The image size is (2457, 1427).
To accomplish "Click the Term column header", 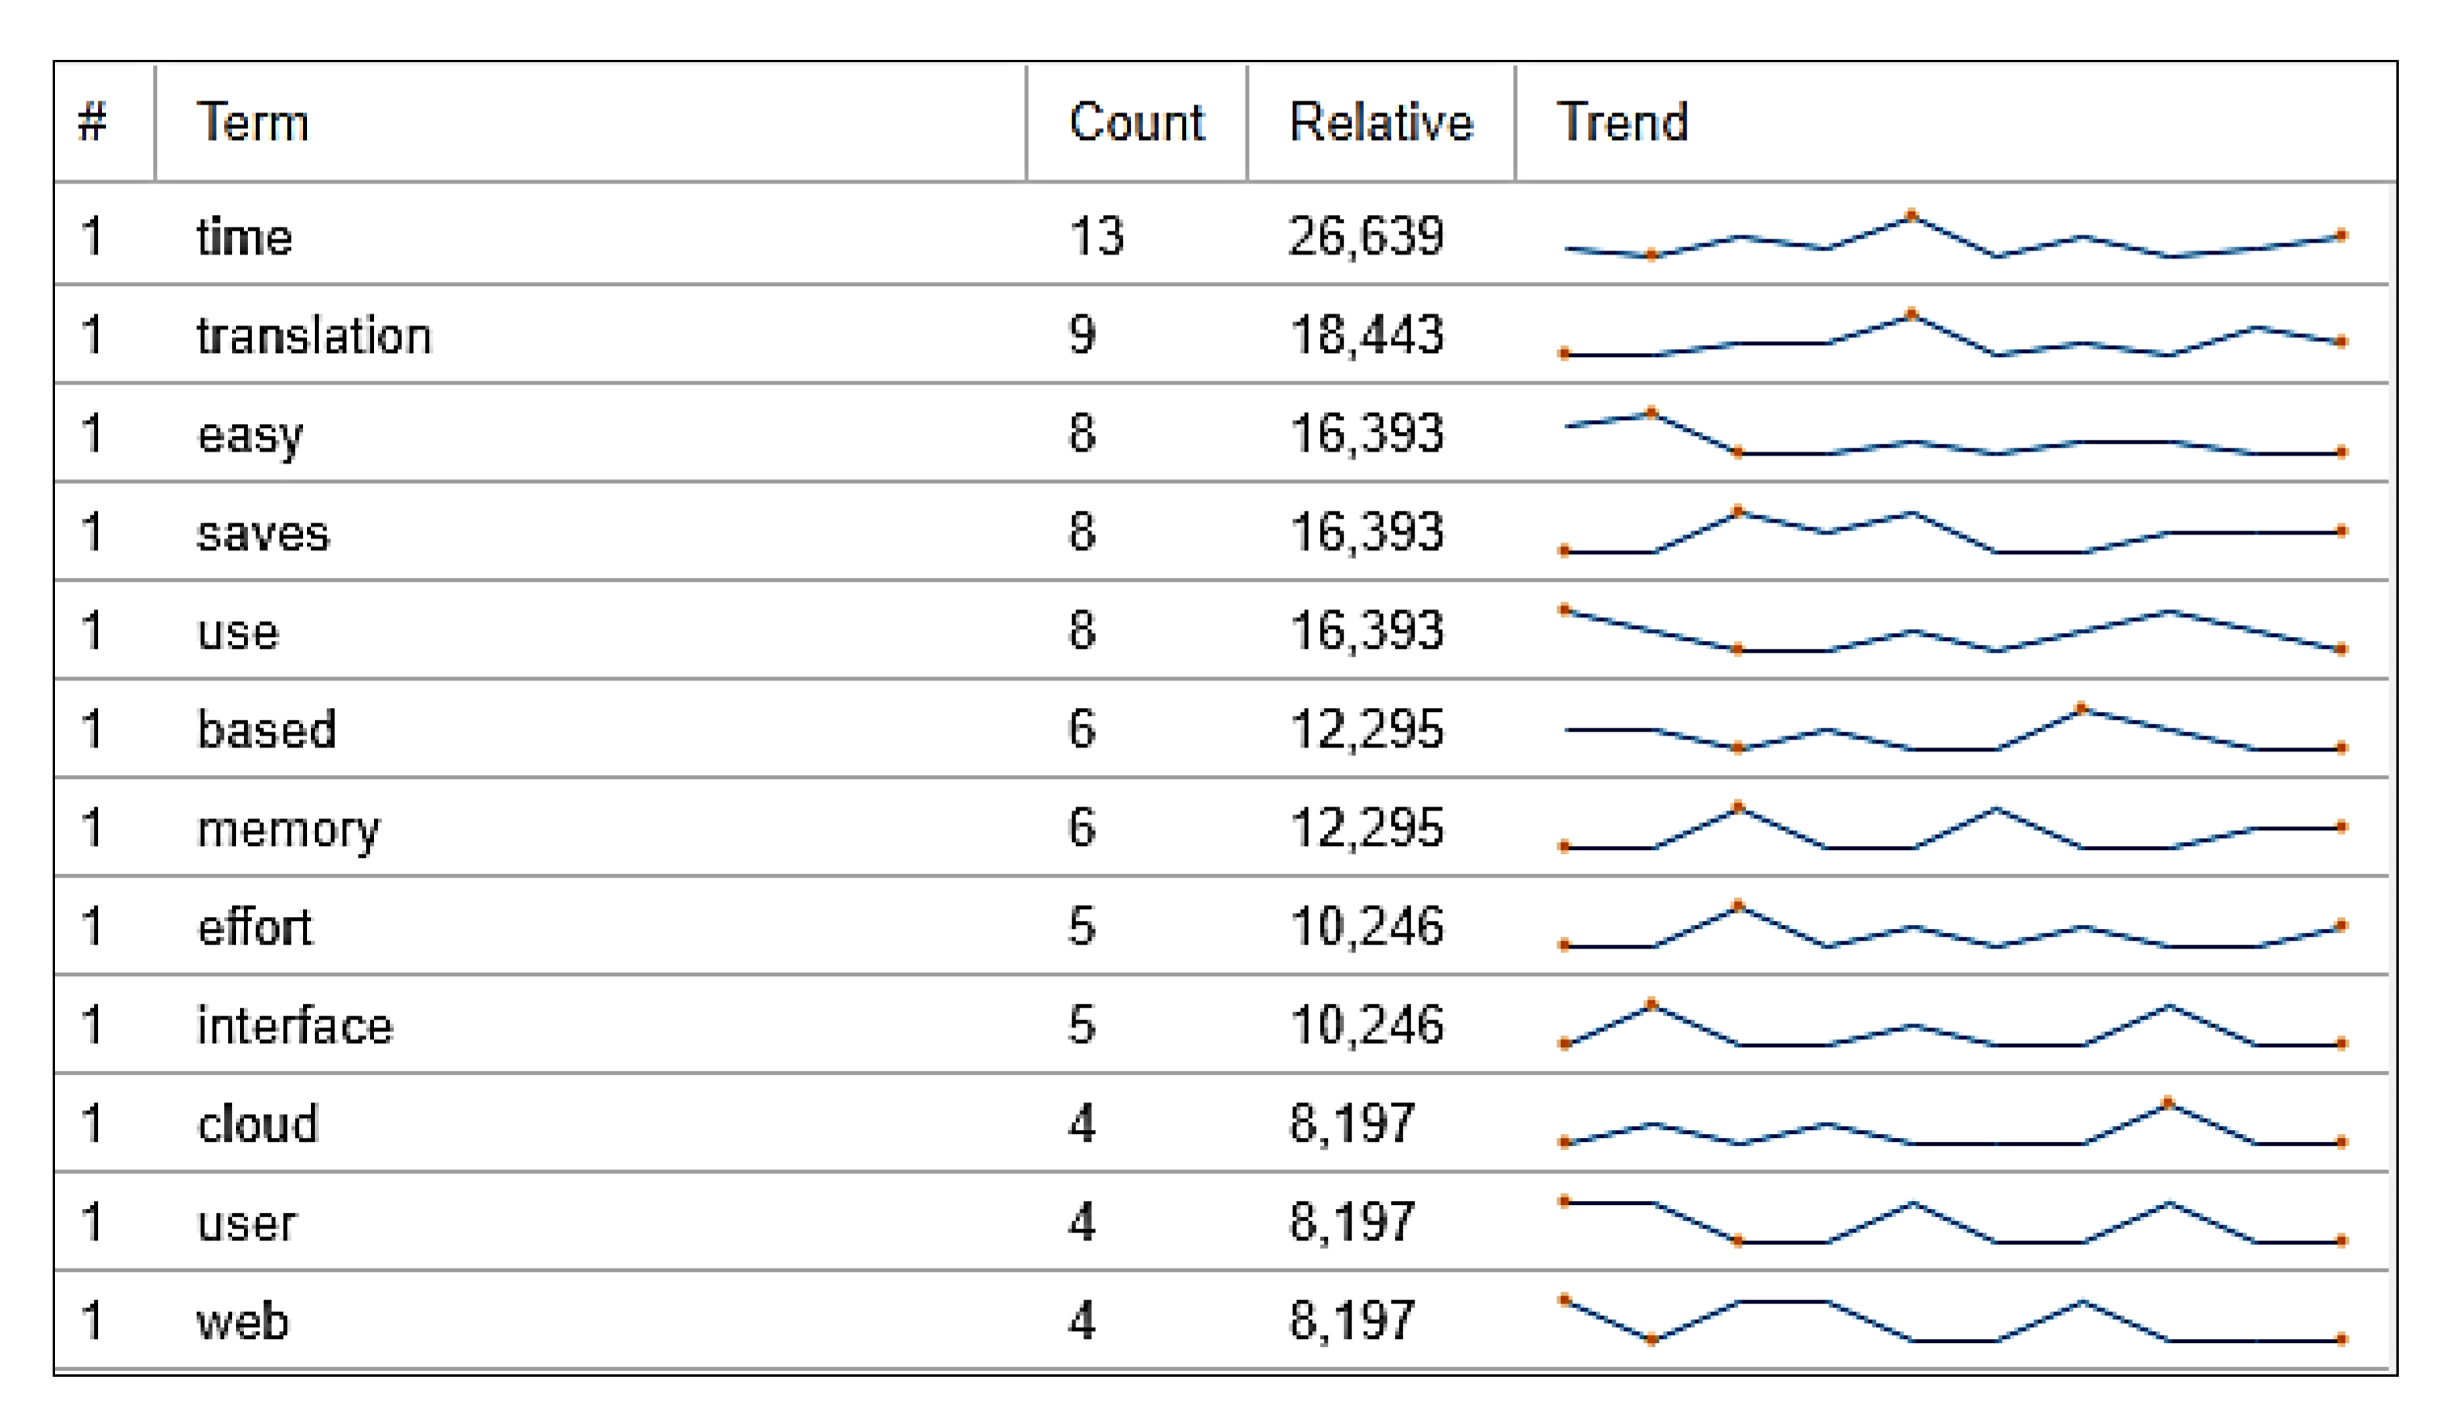I will click(253, 123).
